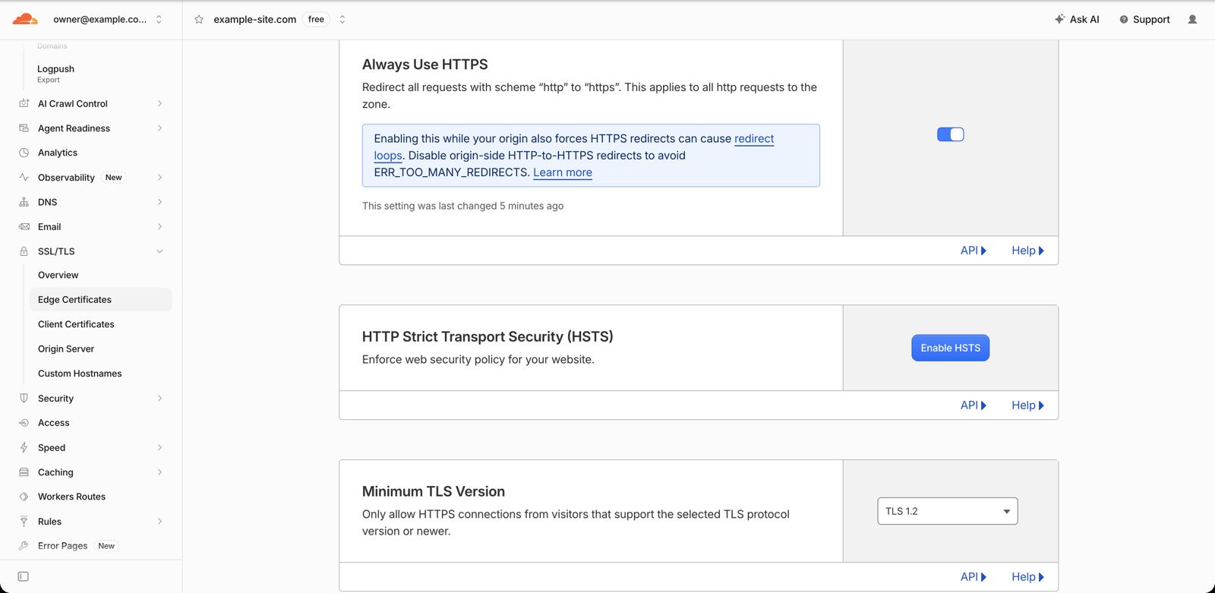Collapse the SSL/TLS sidebar section

(159, 251)
